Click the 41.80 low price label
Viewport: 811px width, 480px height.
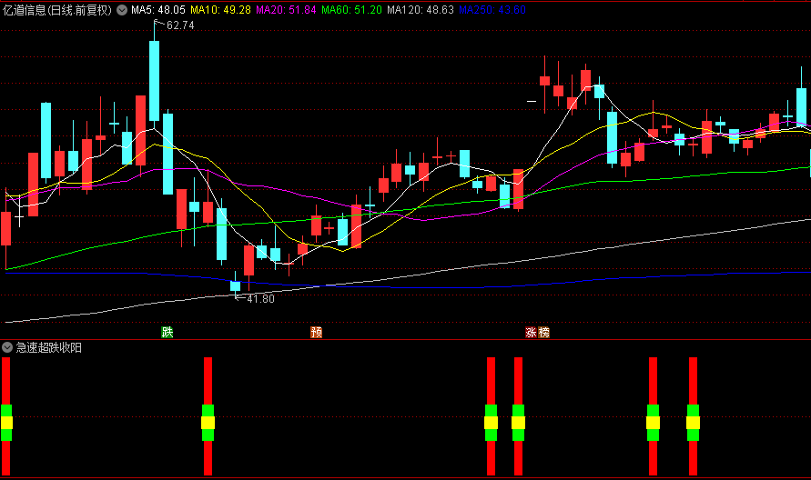(260, 299)
